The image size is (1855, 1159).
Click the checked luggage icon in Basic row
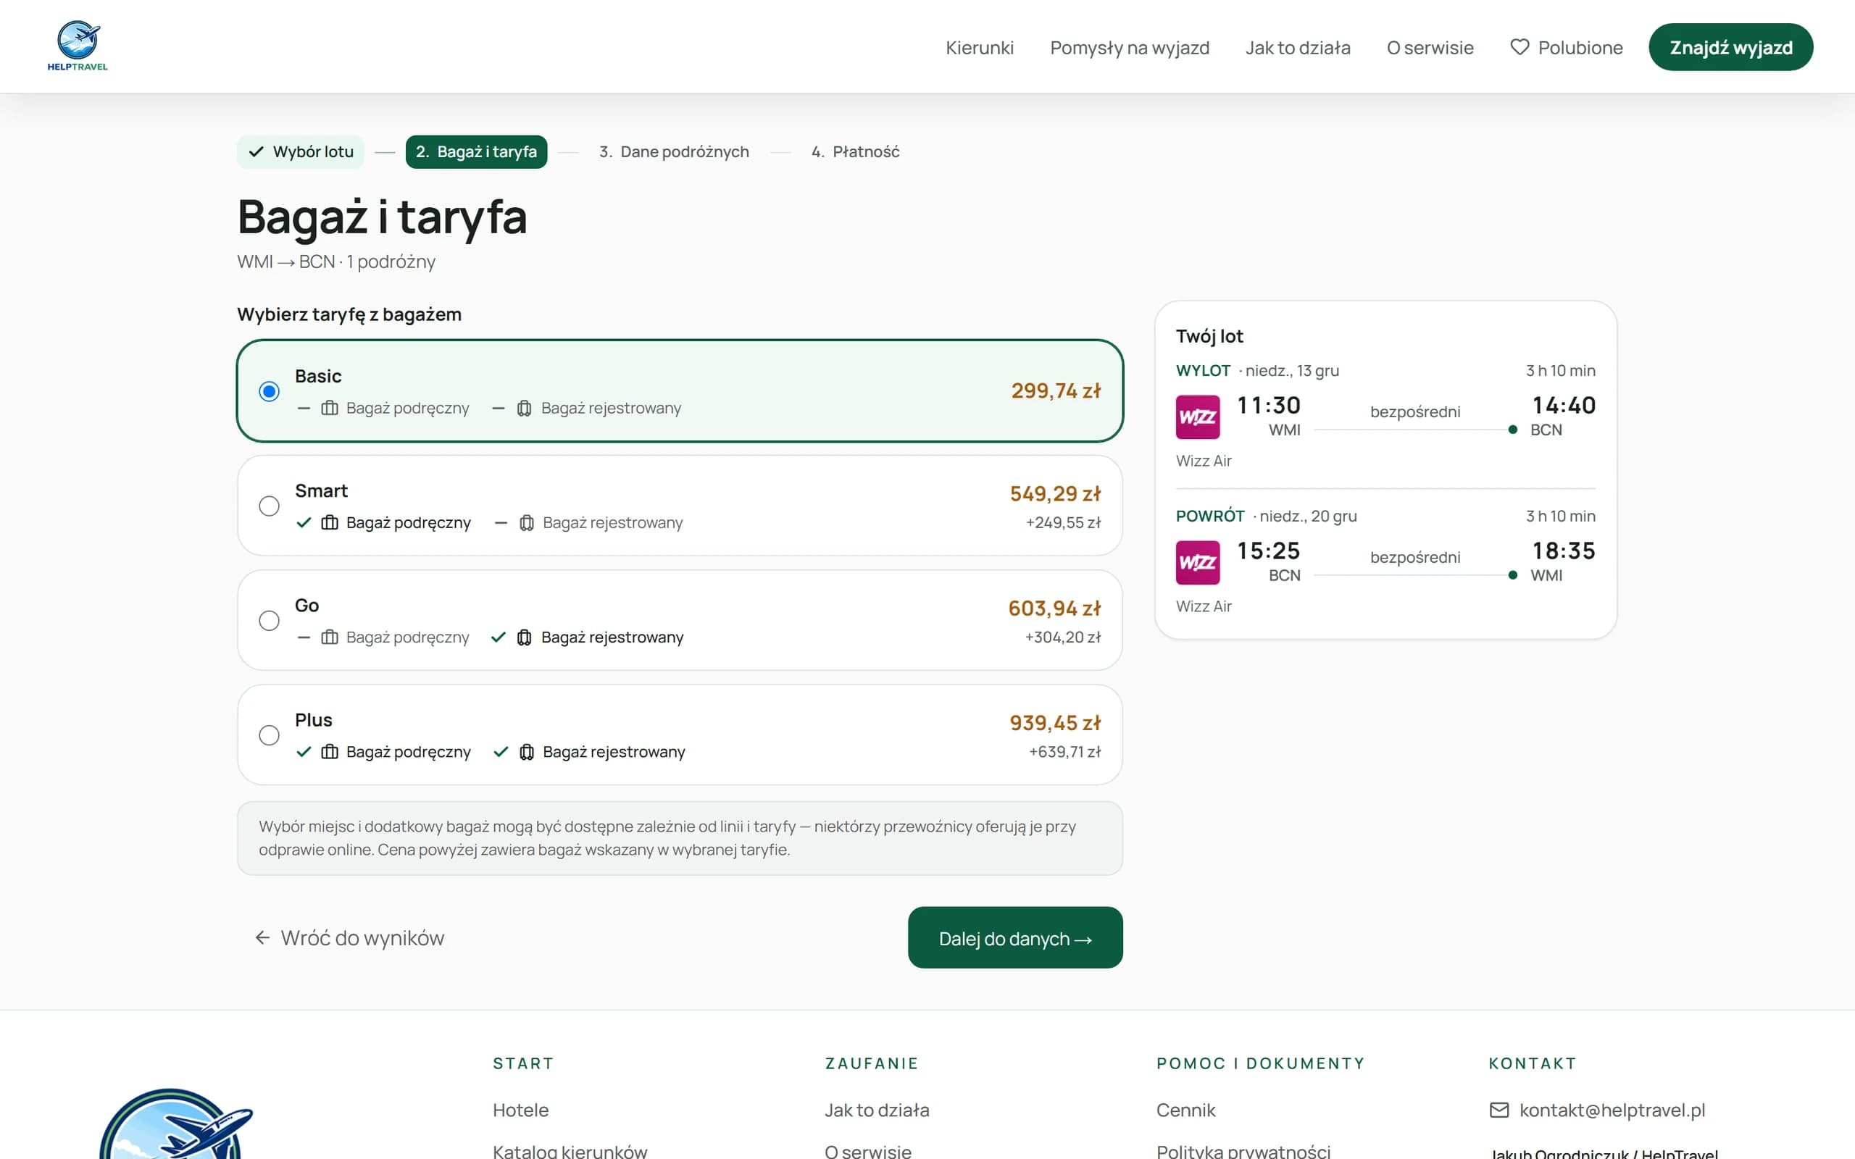coord(525,408)
